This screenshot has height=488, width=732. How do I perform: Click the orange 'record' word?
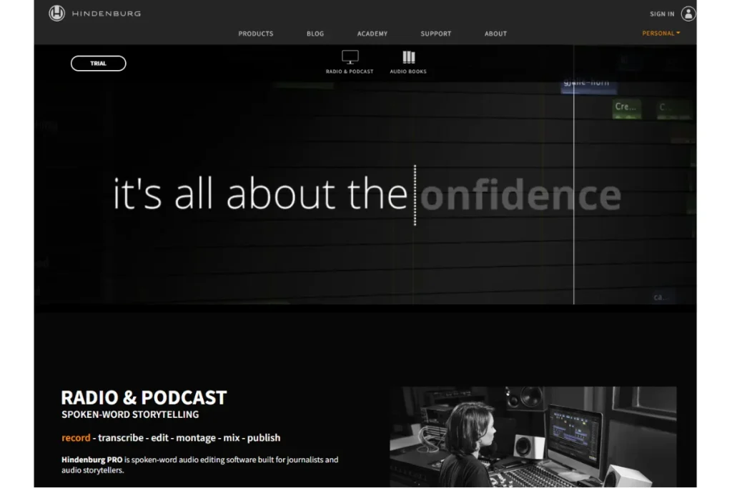(x=76, y=437)
